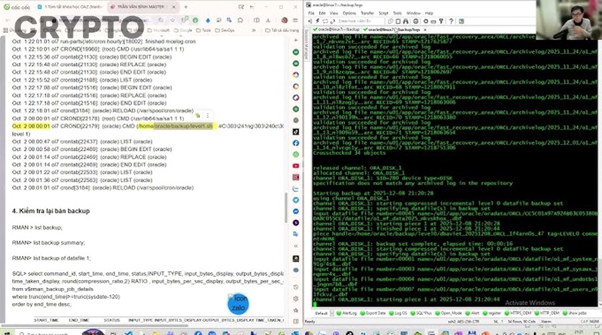Open a new browser tab
This screenshot has height=335, width=602.
[186, 7]
